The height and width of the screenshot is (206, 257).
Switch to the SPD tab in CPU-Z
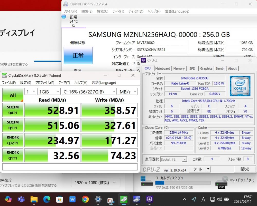coord(192,68)
